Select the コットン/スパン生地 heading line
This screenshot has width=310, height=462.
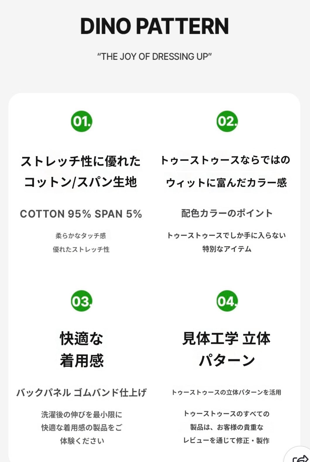81,182
